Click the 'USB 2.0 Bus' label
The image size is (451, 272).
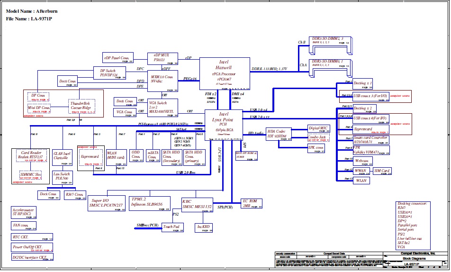coord(186,172)
